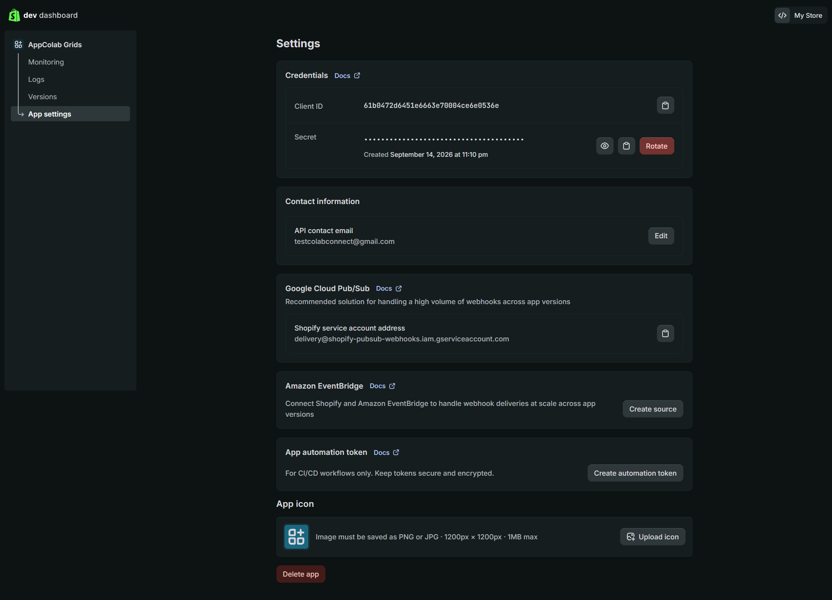Delete the app
The image size is (832, 600).
click(301, 574)
